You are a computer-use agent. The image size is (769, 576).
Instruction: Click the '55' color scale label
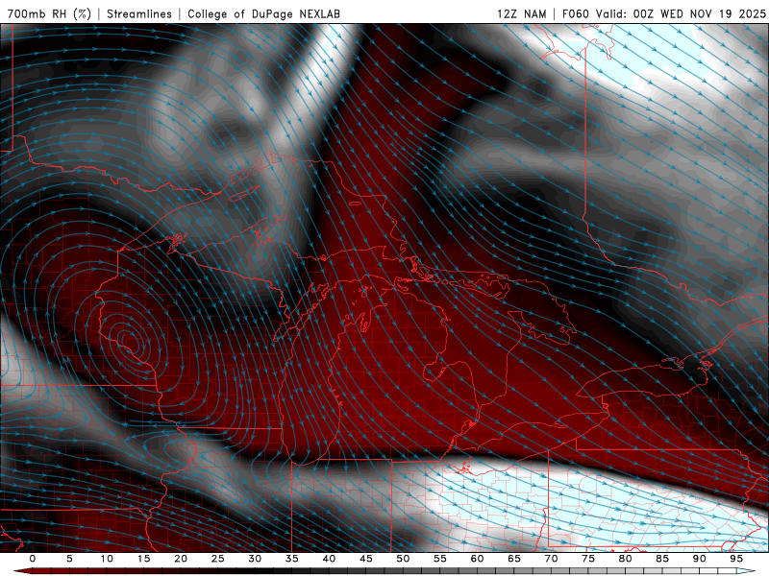tap(440, 559)
